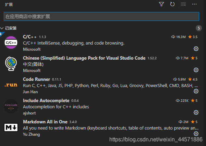This screenshot has width=206, height=146.
Task: Click the 中文(简体) description text
Action: 33,64
